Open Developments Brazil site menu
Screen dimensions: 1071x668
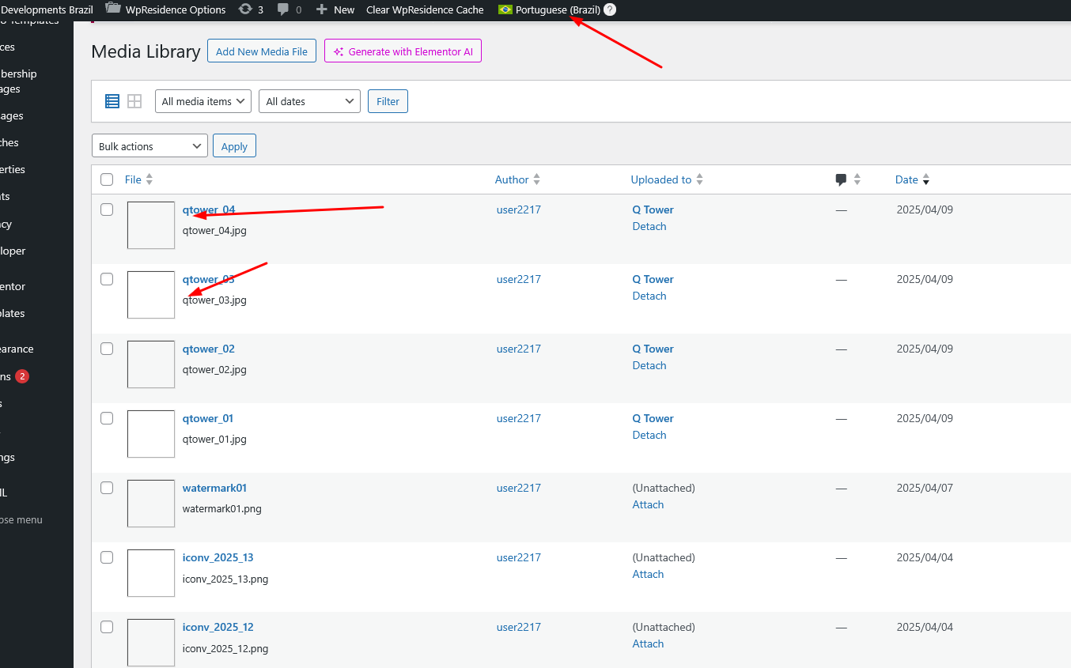[x=47, y=9]
